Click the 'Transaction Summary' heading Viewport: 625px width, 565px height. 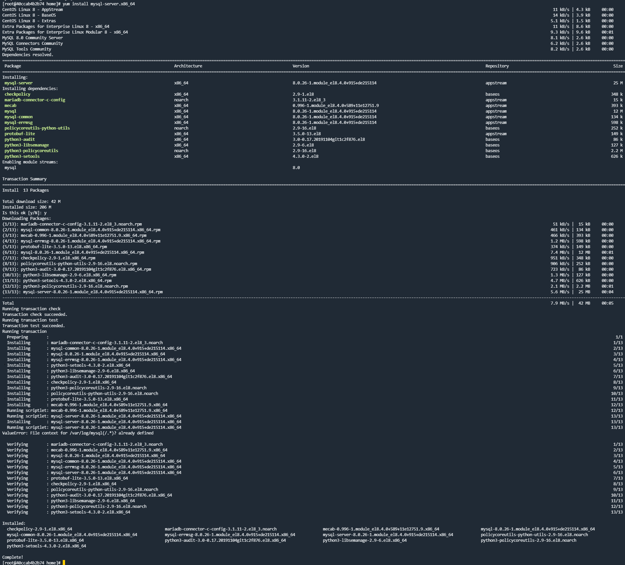pyautogui.click(x=24, y=179)
